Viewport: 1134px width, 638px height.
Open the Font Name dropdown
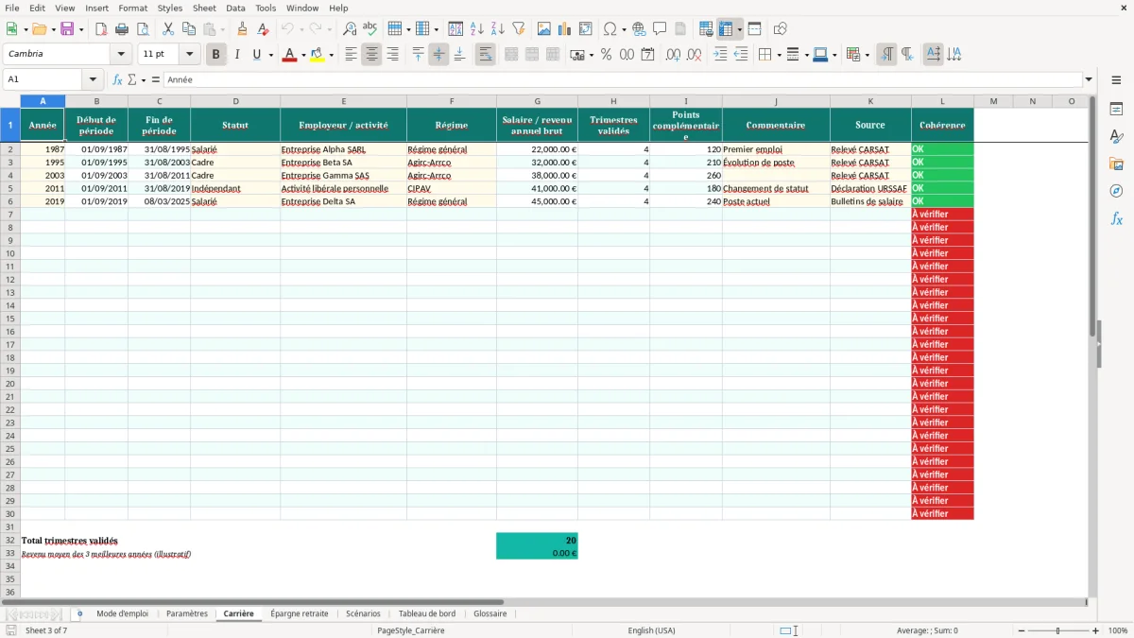click(120, 55)
